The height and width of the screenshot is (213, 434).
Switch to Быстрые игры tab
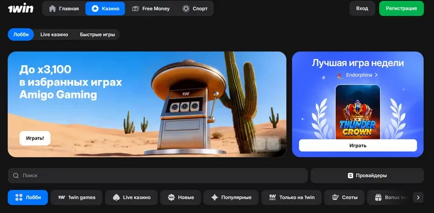point(97,35)
